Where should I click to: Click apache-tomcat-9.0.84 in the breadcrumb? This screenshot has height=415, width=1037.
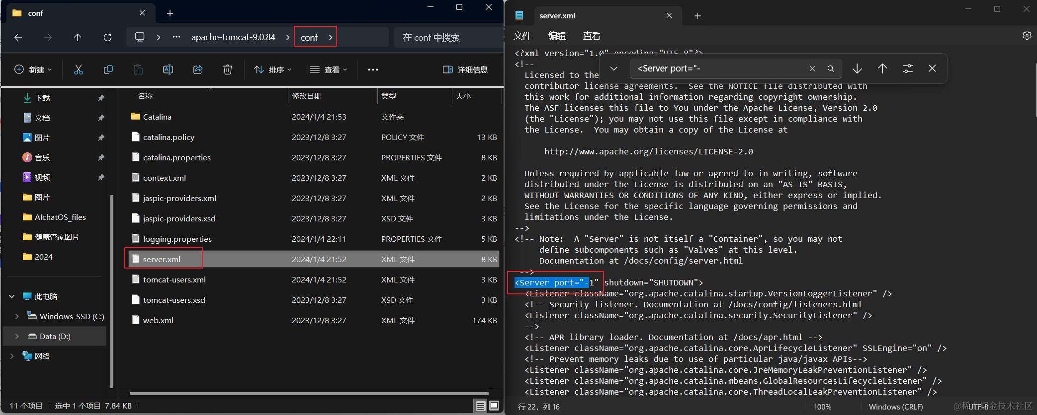233,37
